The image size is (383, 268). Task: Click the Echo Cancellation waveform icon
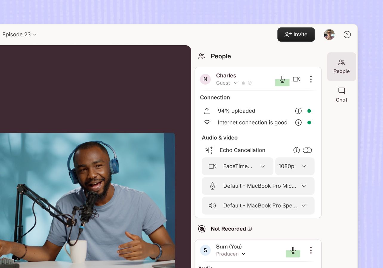pos(209,150)
